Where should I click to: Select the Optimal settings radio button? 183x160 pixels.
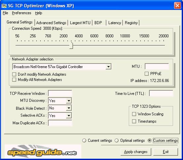click(117, 140)
